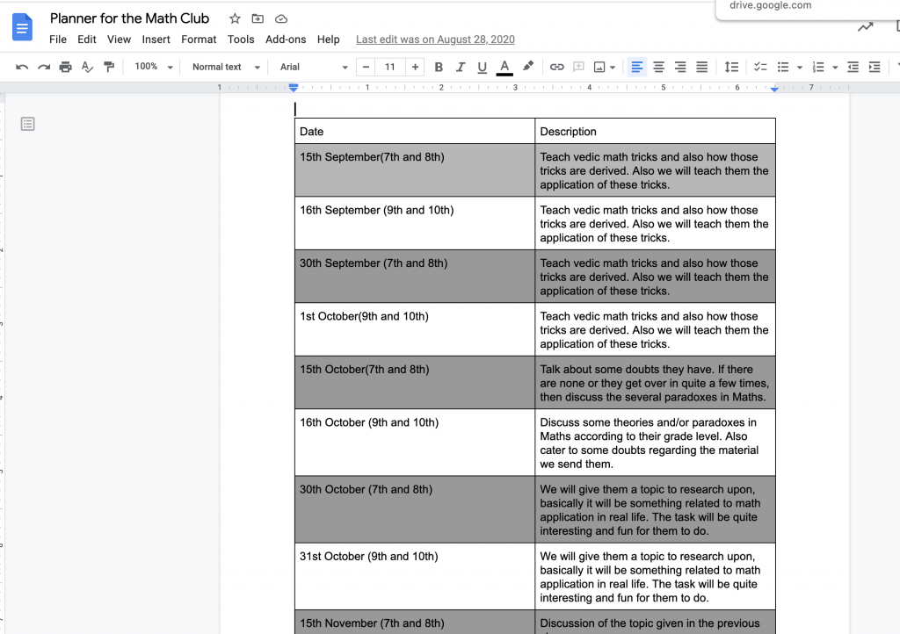Screen dimensions: 900x634
Task: Click the 15th October(7th and 8th) cell
Action: [x=415, y=382]
